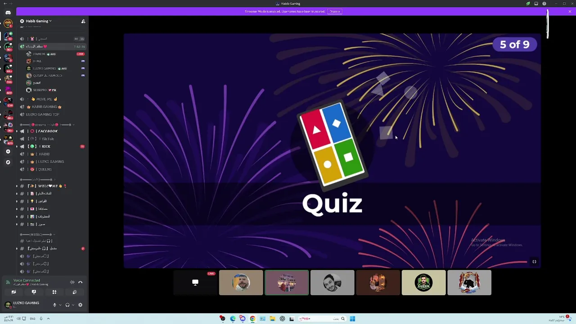Open LUZKO GAMING user profile avatar

[8, 305]
